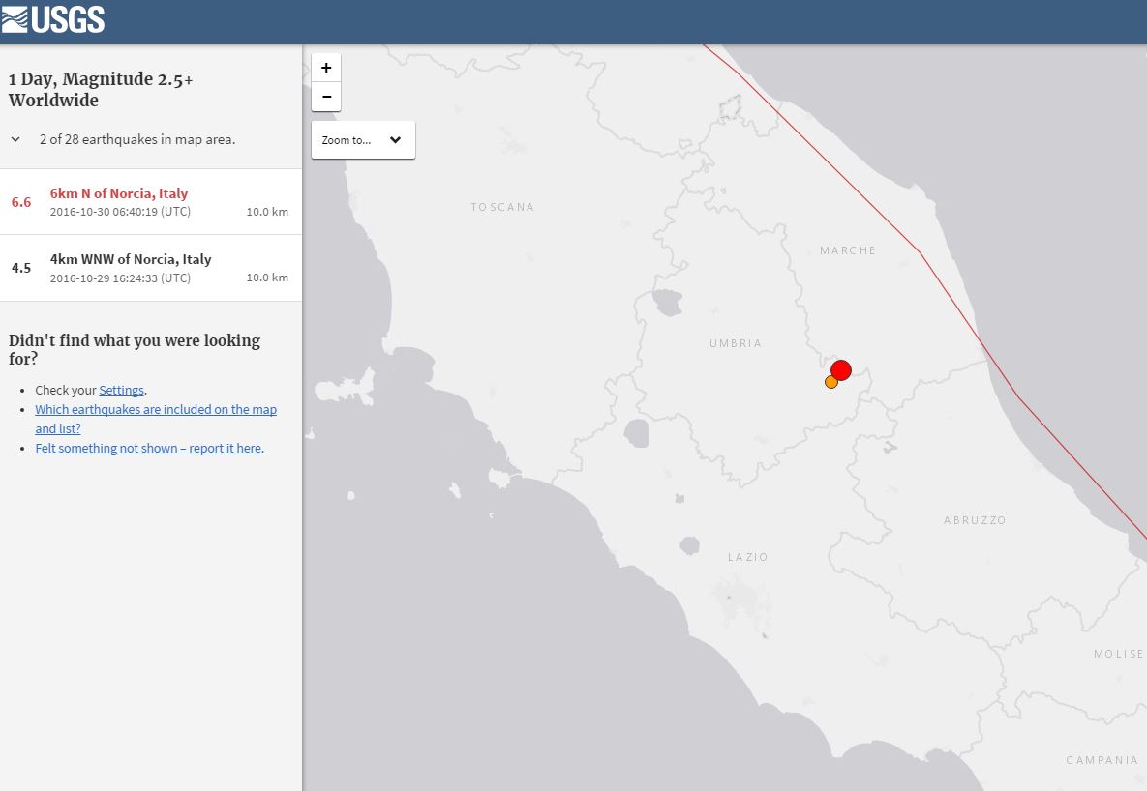Zoom in with the plus button

tap(326, 68)
